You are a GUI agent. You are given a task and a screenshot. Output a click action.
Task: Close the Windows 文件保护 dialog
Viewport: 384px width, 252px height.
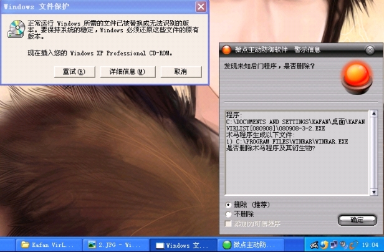(x=201, y=7)
